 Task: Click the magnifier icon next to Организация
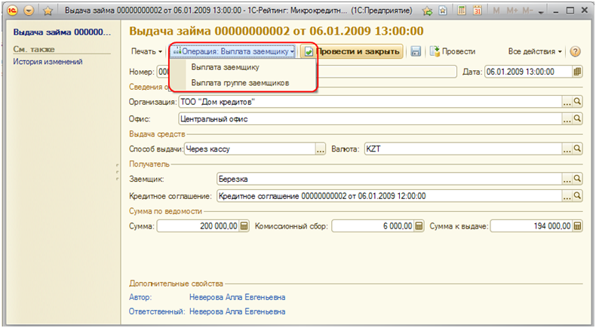(578, 102)
